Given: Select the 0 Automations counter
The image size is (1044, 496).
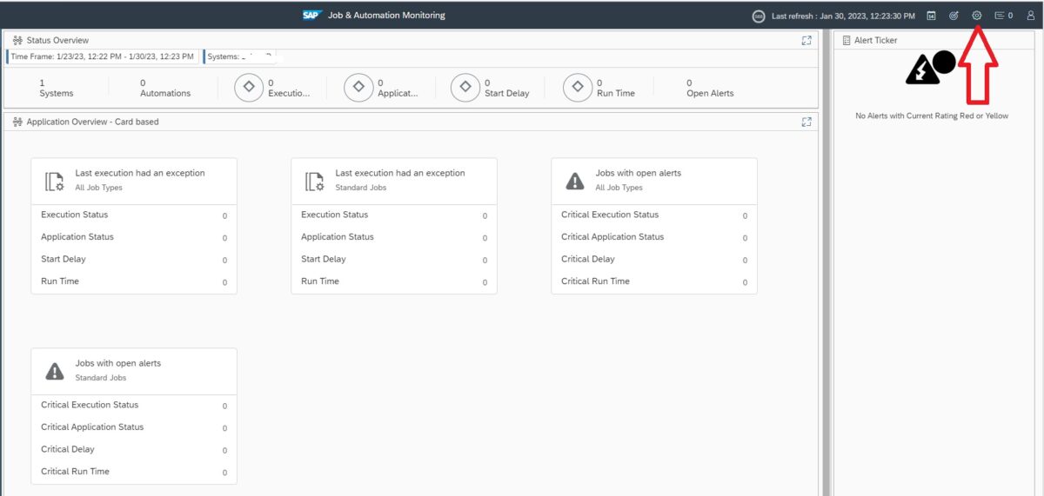Looking at the screenshot, I should (x=165, y=88).
